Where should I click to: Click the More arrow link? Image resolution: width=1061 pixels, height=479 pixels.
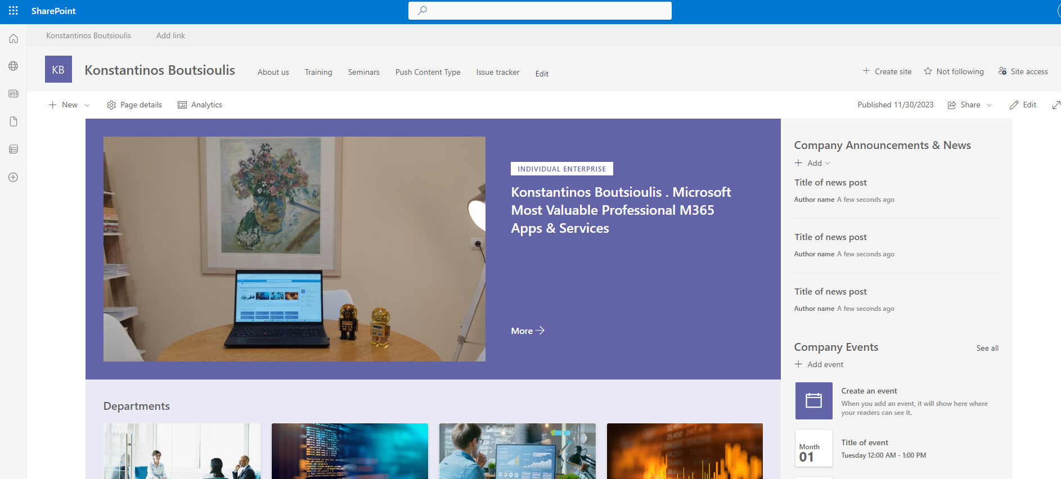pos(528,331)
